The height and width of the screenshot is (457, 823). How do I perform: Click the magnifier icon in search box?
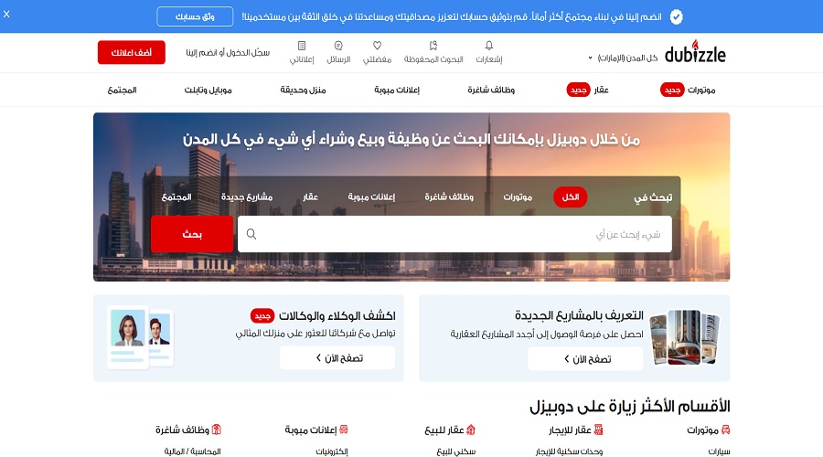(251, 234)
